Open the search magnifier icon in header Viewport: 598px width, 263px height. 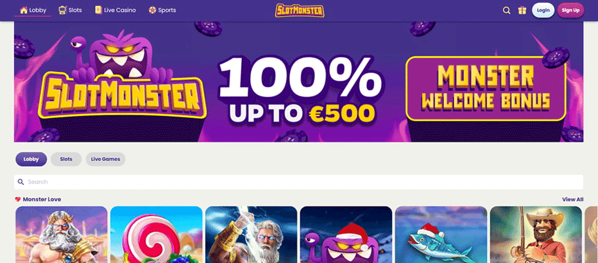coord(506,10)
